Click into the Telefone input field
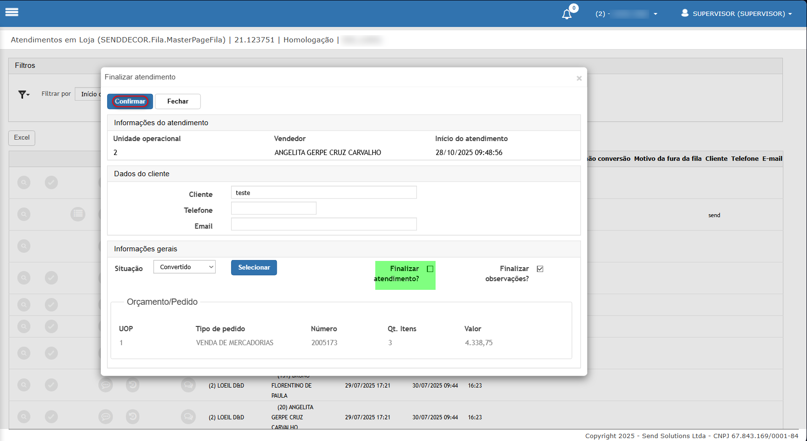The height and width of the screenshot is (441, 807). (274, 208)
